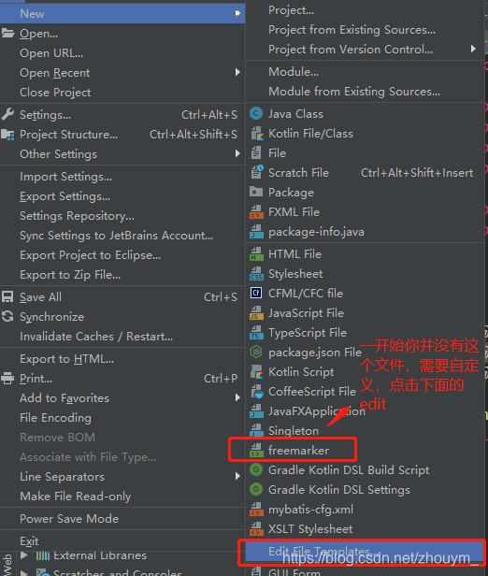Click the JavaScript File icon
Image resolution: width=488 pixels, height=576 pixels.
click(x=256, y=313)
